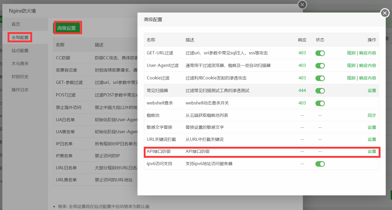Viewport: 392px width, 210px height.
Task: Toggle ipv6访问支持 status switch
Action: click(x=320, y=164)
